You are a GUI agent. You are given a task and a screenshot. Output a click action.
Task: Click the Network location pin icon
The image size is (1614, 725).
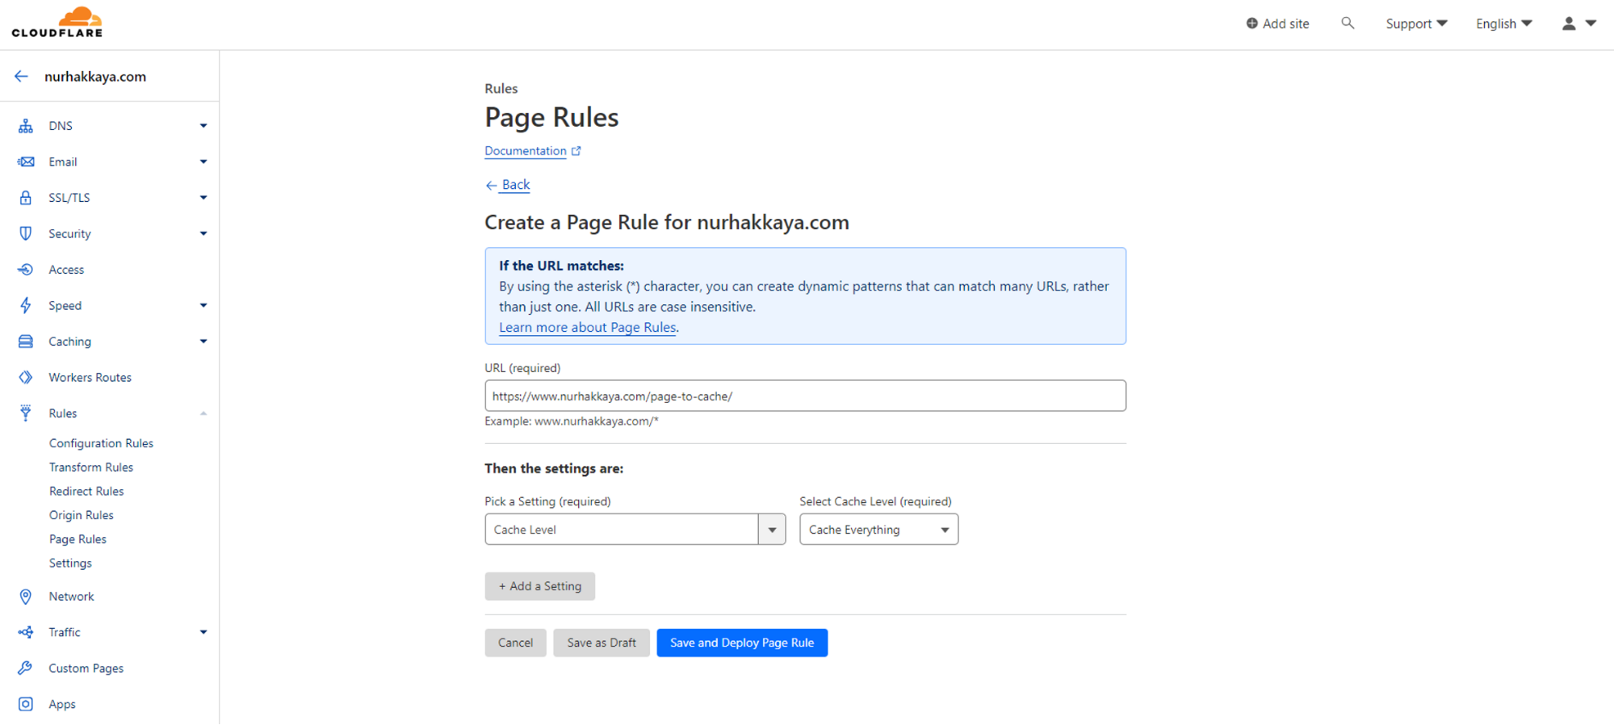click(x=26, y=597)
